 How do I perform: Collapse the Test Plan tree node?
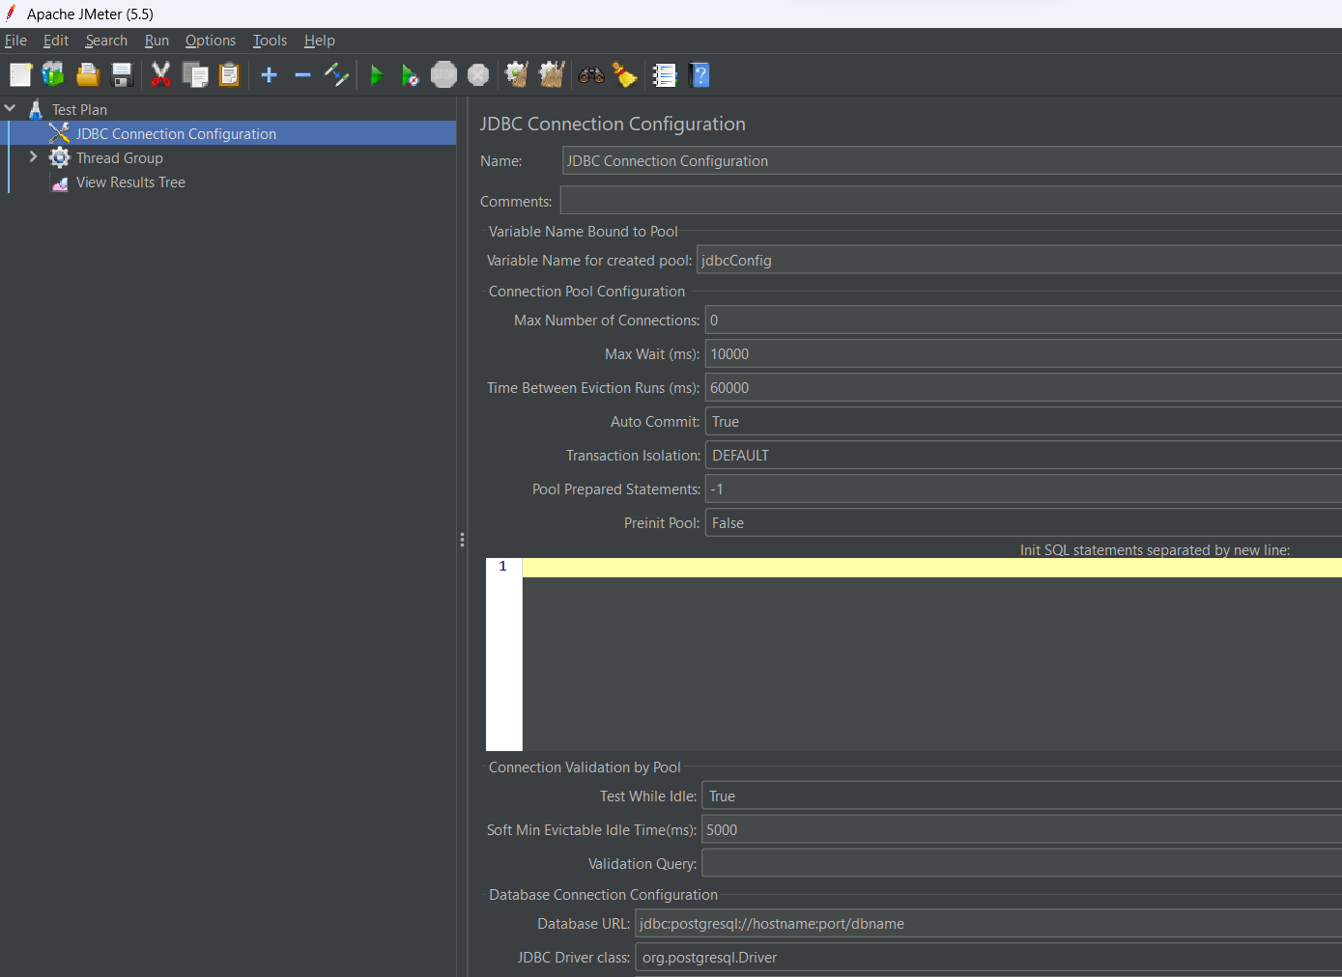pos(11,109)
